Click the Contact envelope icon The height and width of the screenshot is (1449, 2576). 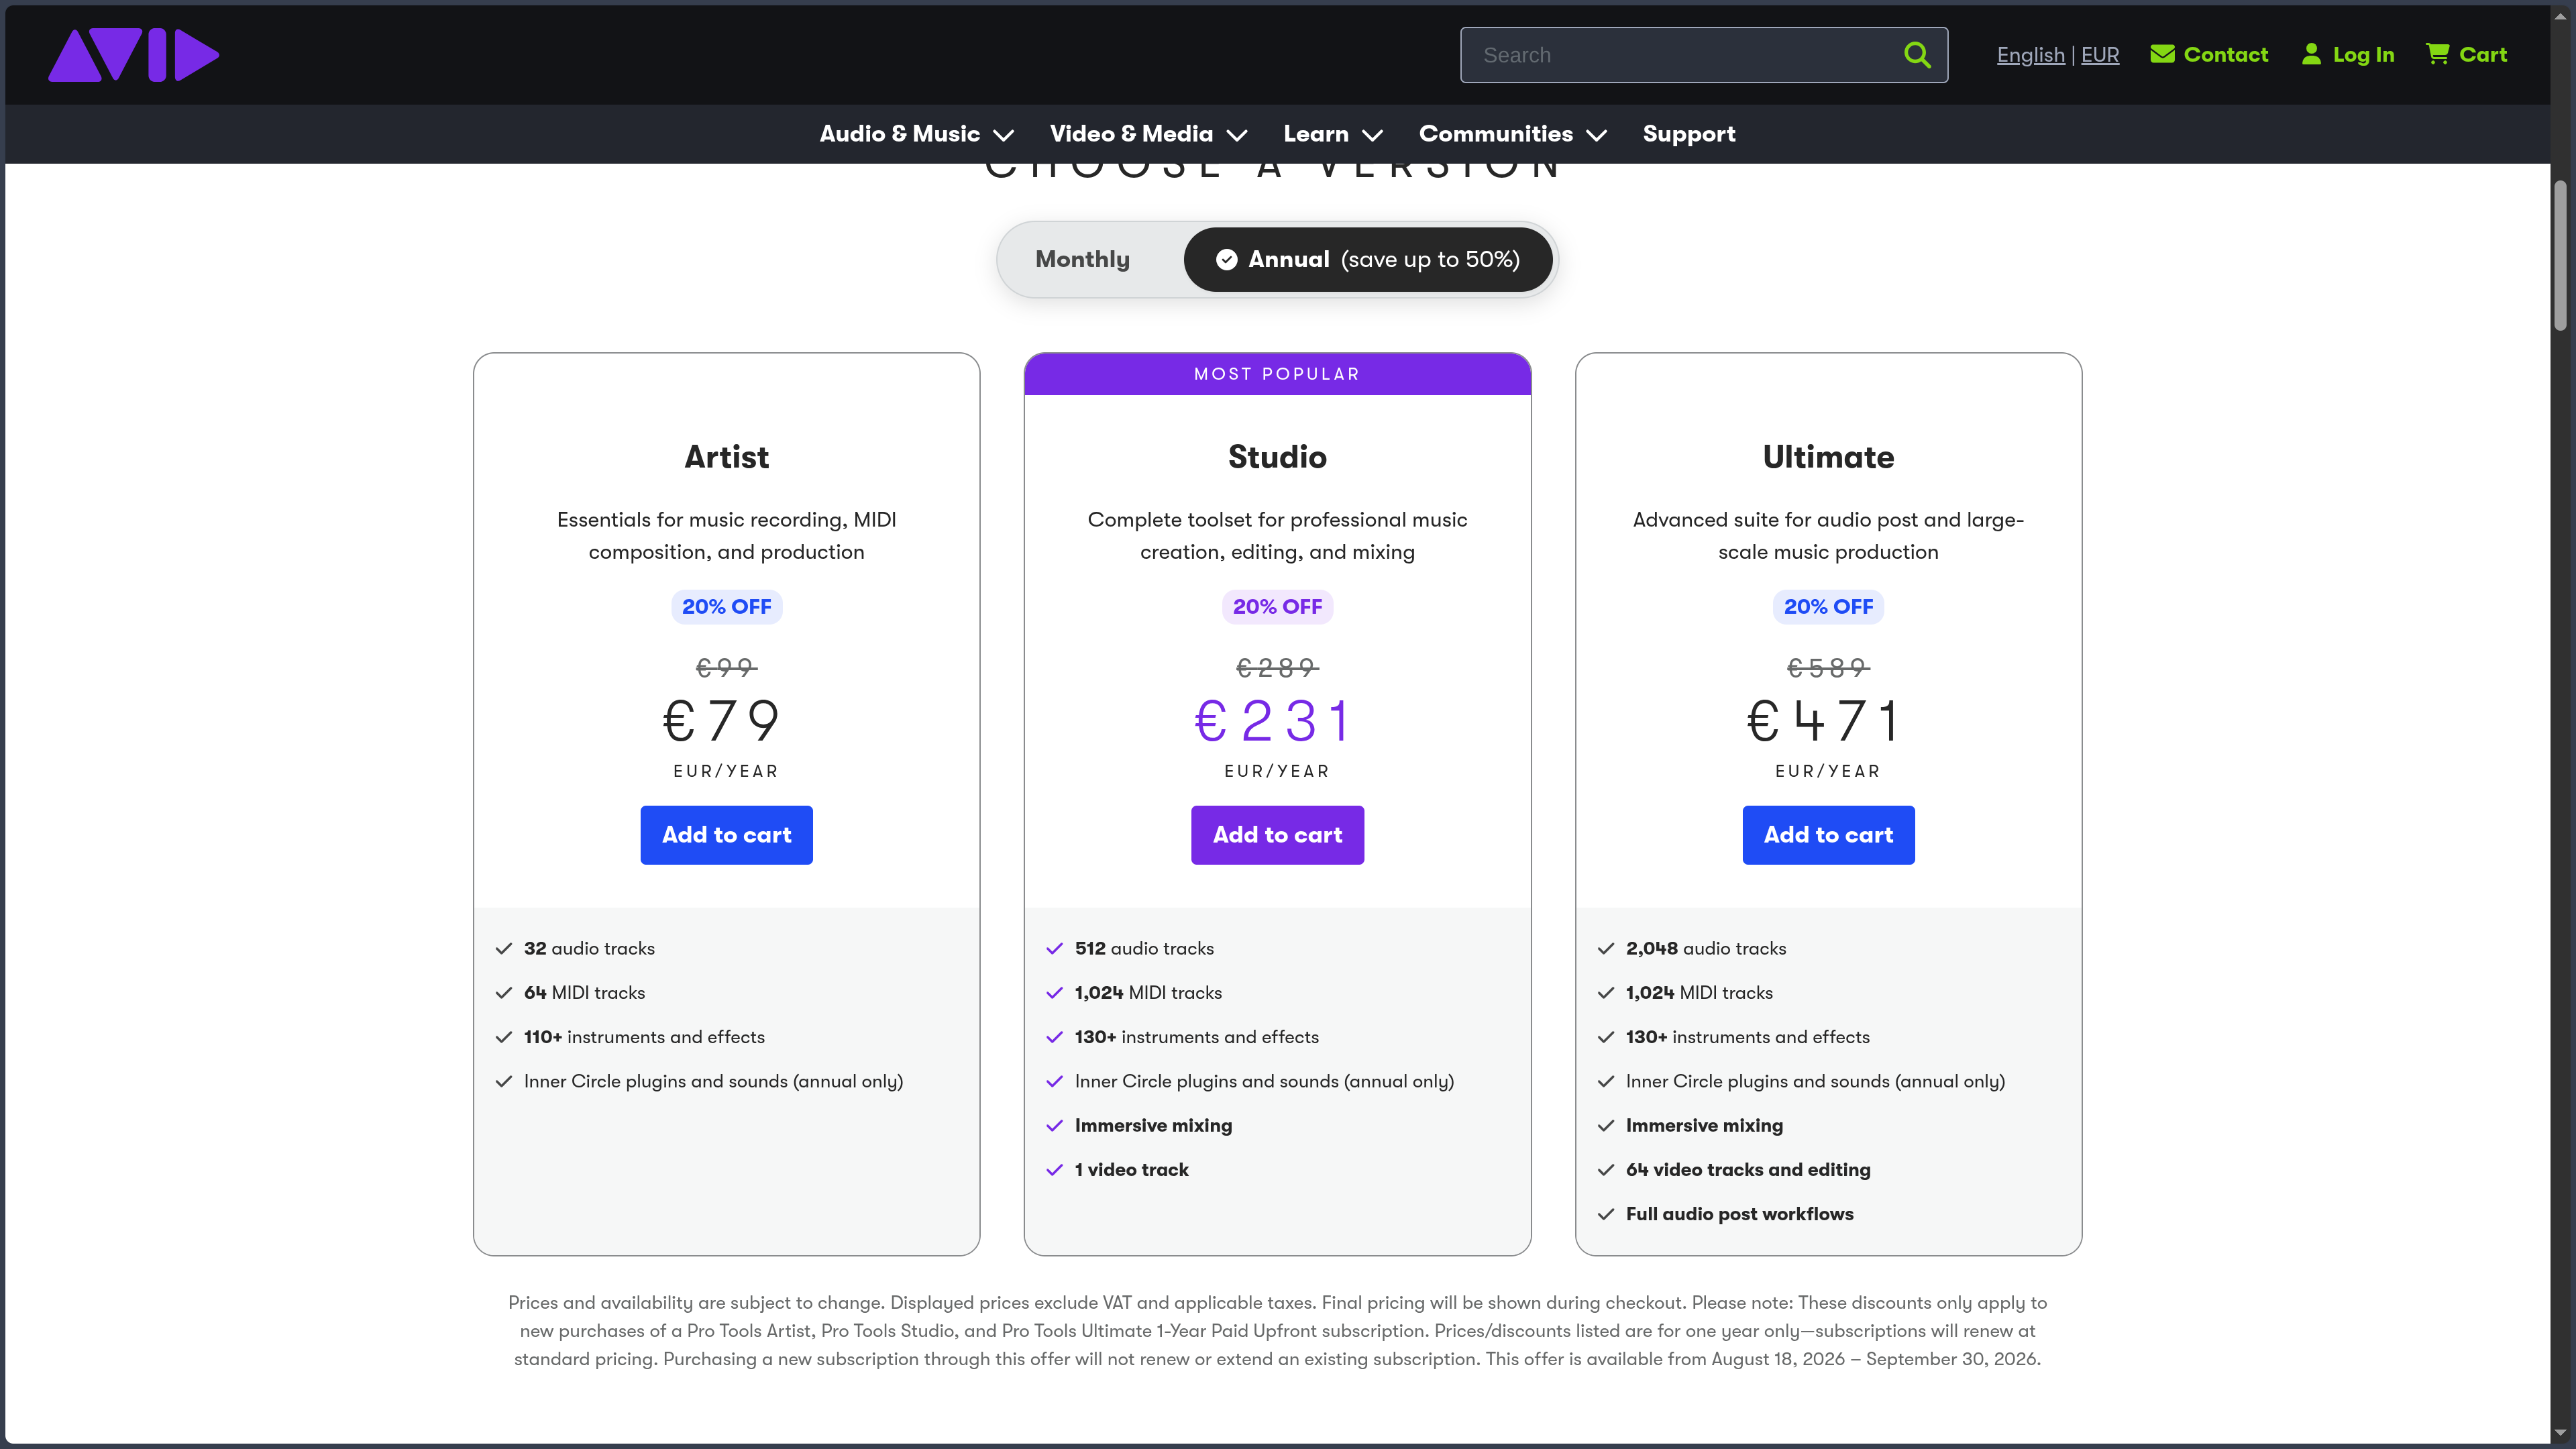2162,54
